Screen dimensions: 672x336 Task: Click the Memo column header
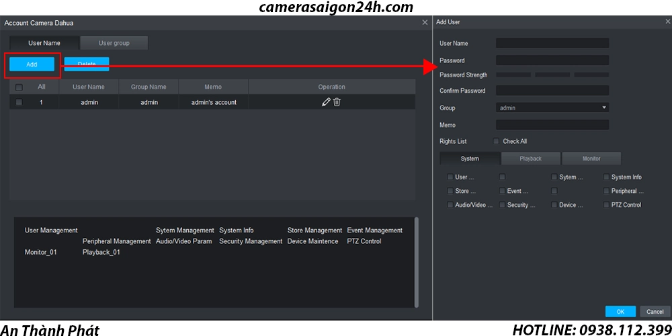click(x=214, y=87)
